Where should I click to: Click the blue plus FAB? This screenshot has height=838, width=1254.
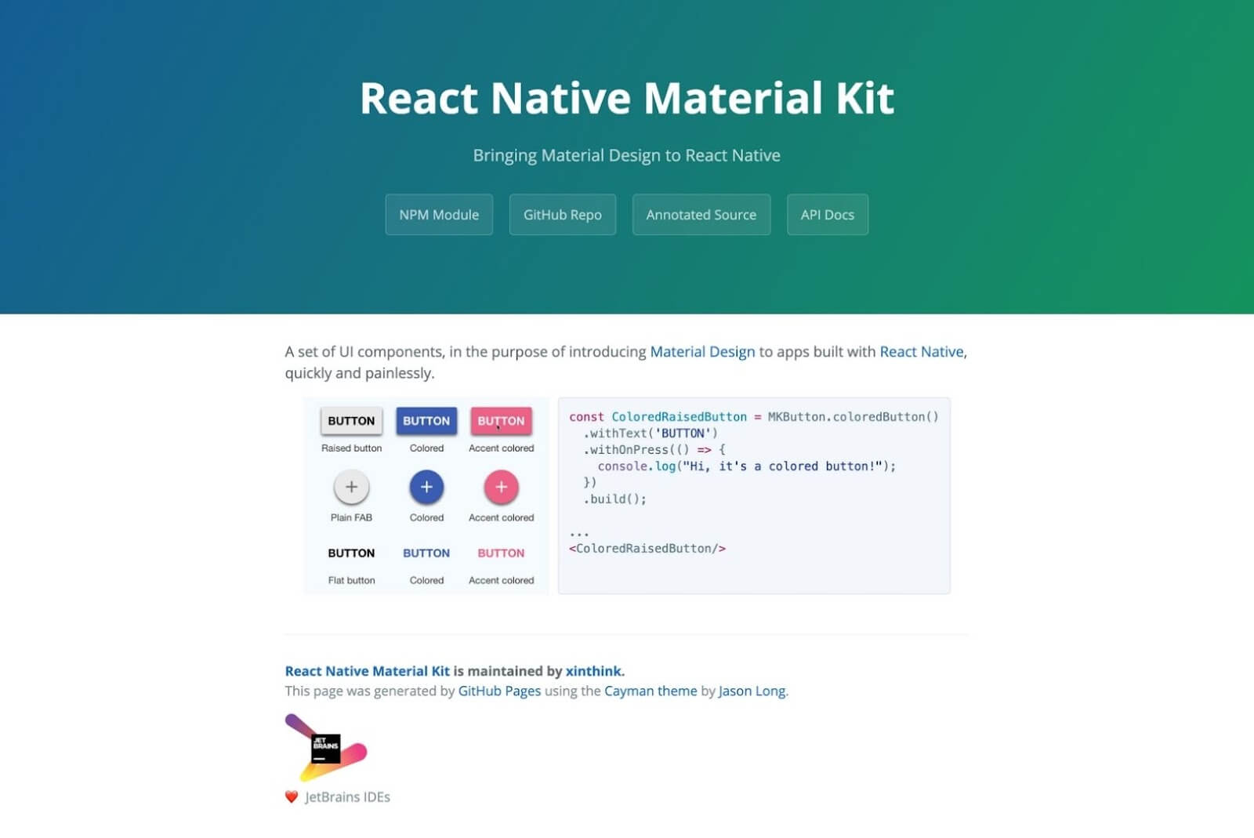pos(426,487)
